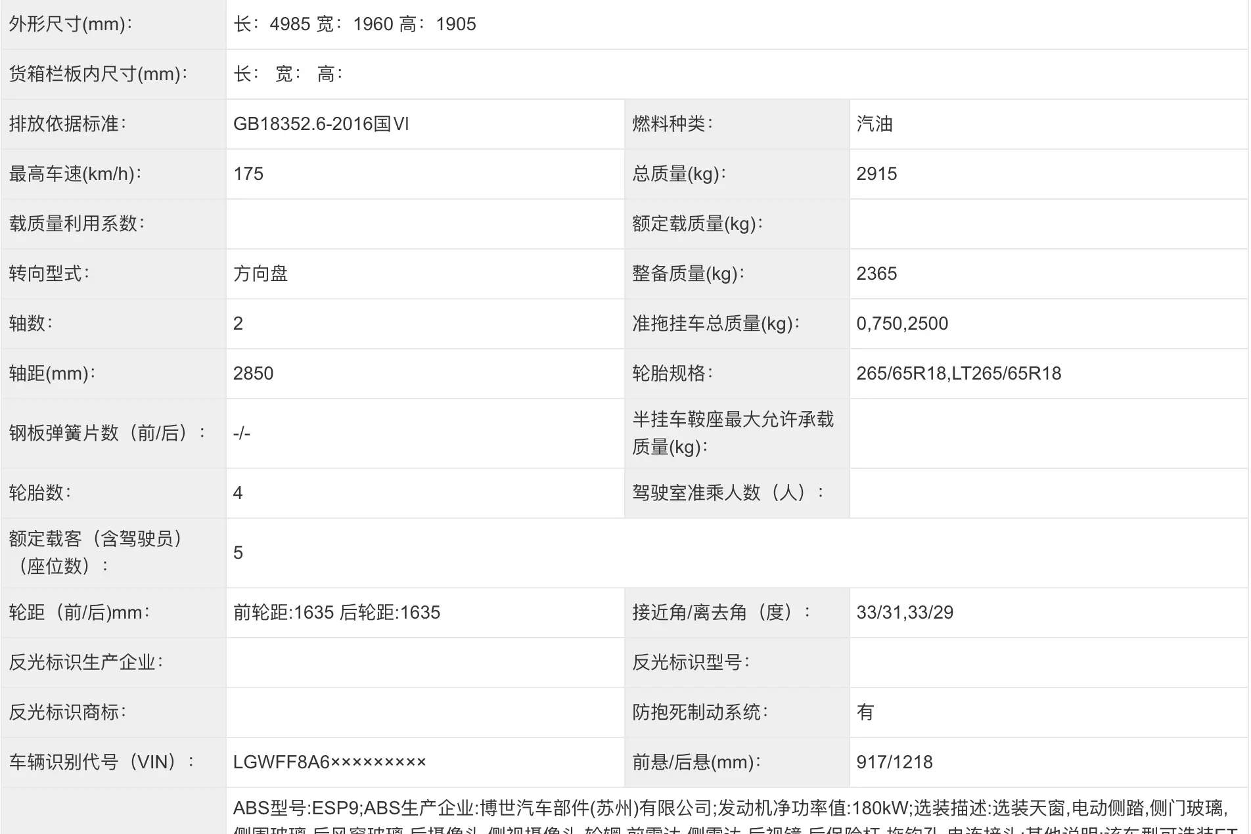Click the curb weight value 2365
This screenshot has width=1251, height=834.
click(x=876, y=274)
